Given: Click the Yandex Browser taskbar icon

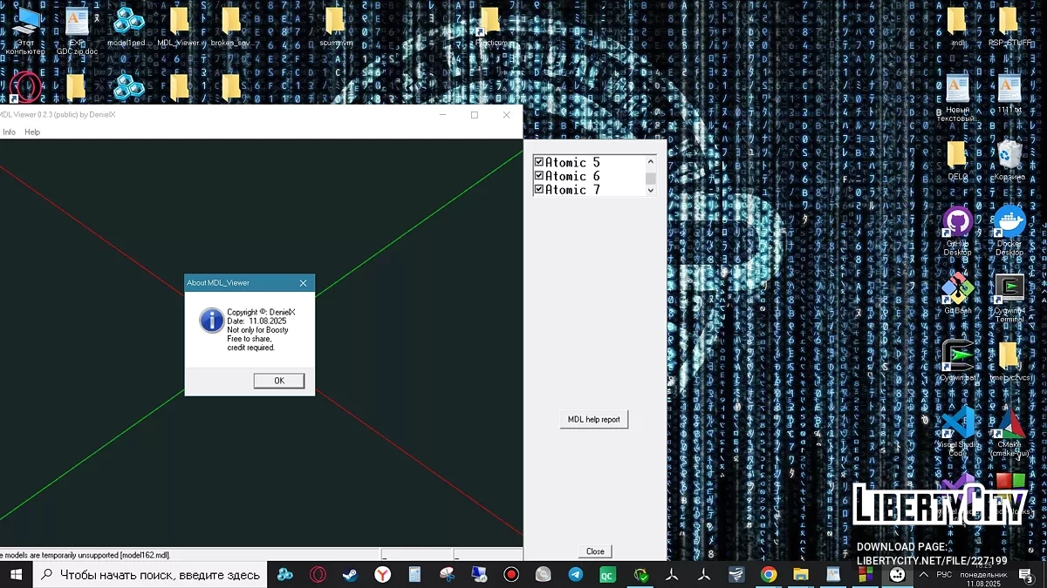Looking at the screenshot, I should 382,575.
